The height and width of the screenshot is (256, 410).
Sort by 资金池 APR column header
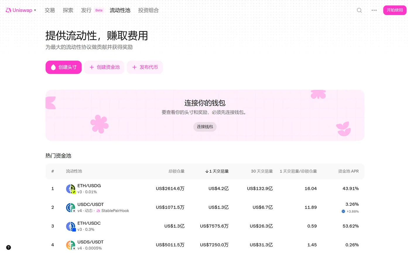348,171
